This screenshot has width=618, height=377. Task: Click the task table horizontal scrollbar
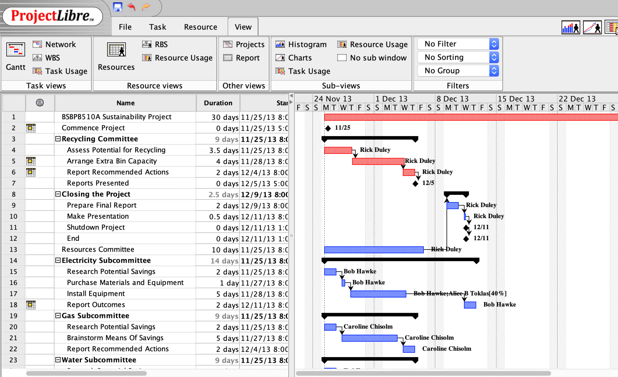tap(86, 373)
